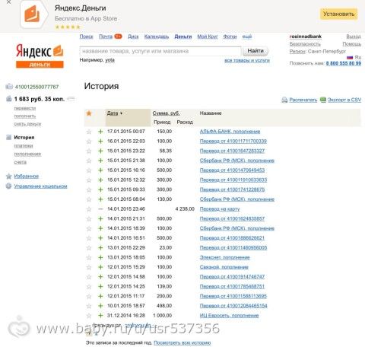Click the перевести link under balance

[x=25, y=108]
